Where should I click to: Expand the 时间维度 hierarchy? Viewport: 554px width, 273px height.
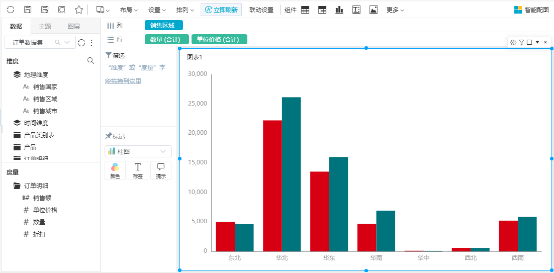(17, 123)
